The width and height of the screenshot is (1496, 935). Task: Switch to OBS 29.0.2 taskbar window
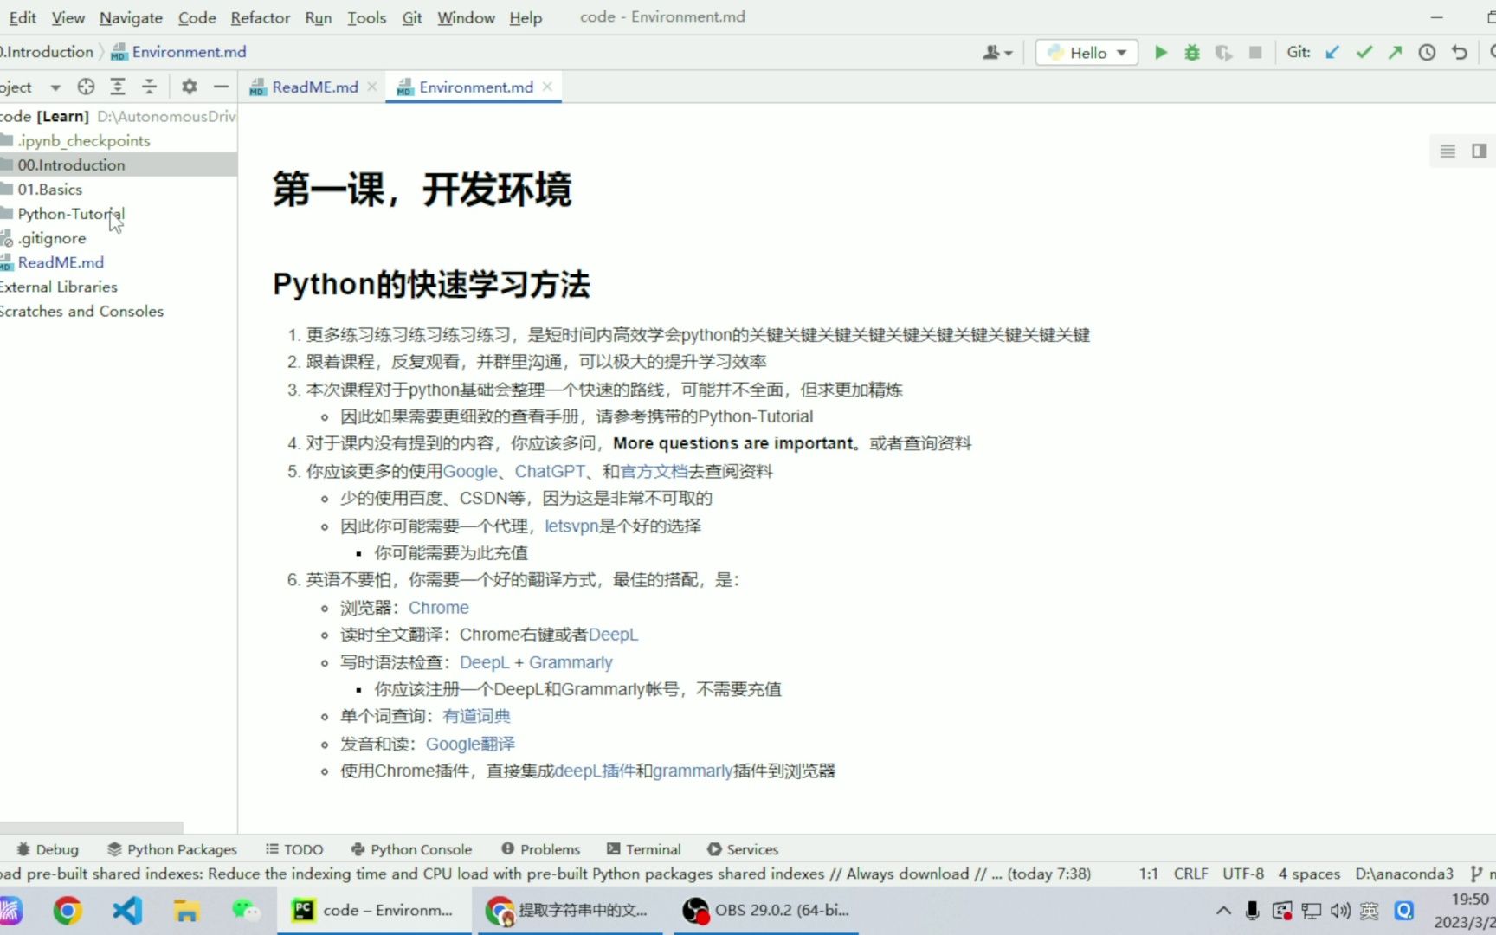(x=765, y=910)
